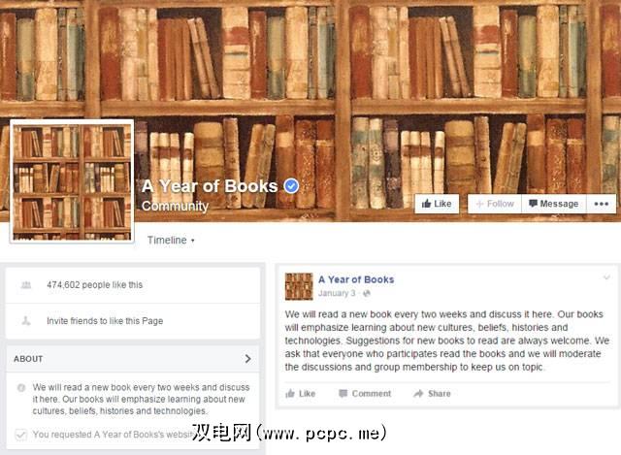Viewport: 621px width, 455px height.
Task: Send a Message to the page
Action: pos(554,204)
